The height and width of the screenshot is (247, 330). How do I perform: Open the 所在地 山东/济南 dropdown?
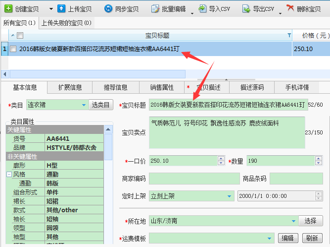(293, 221)
